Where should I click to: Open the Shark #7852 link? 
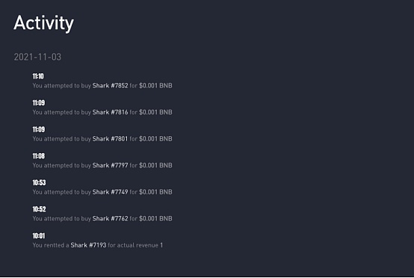pos(110,85)
